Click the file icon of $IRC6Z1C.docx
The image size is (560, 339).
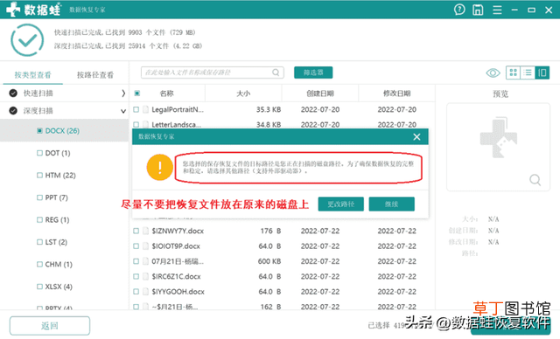145,276
